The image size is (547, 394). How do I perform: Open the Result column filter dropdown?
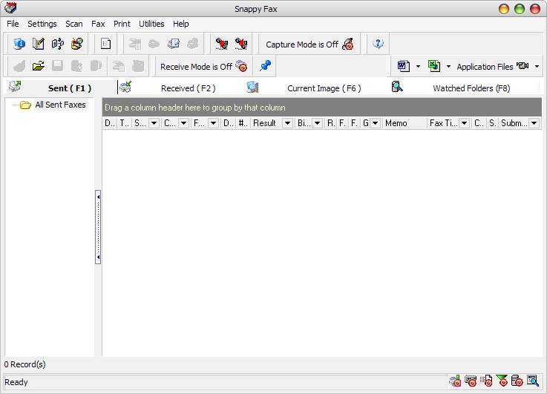[287, 123]
